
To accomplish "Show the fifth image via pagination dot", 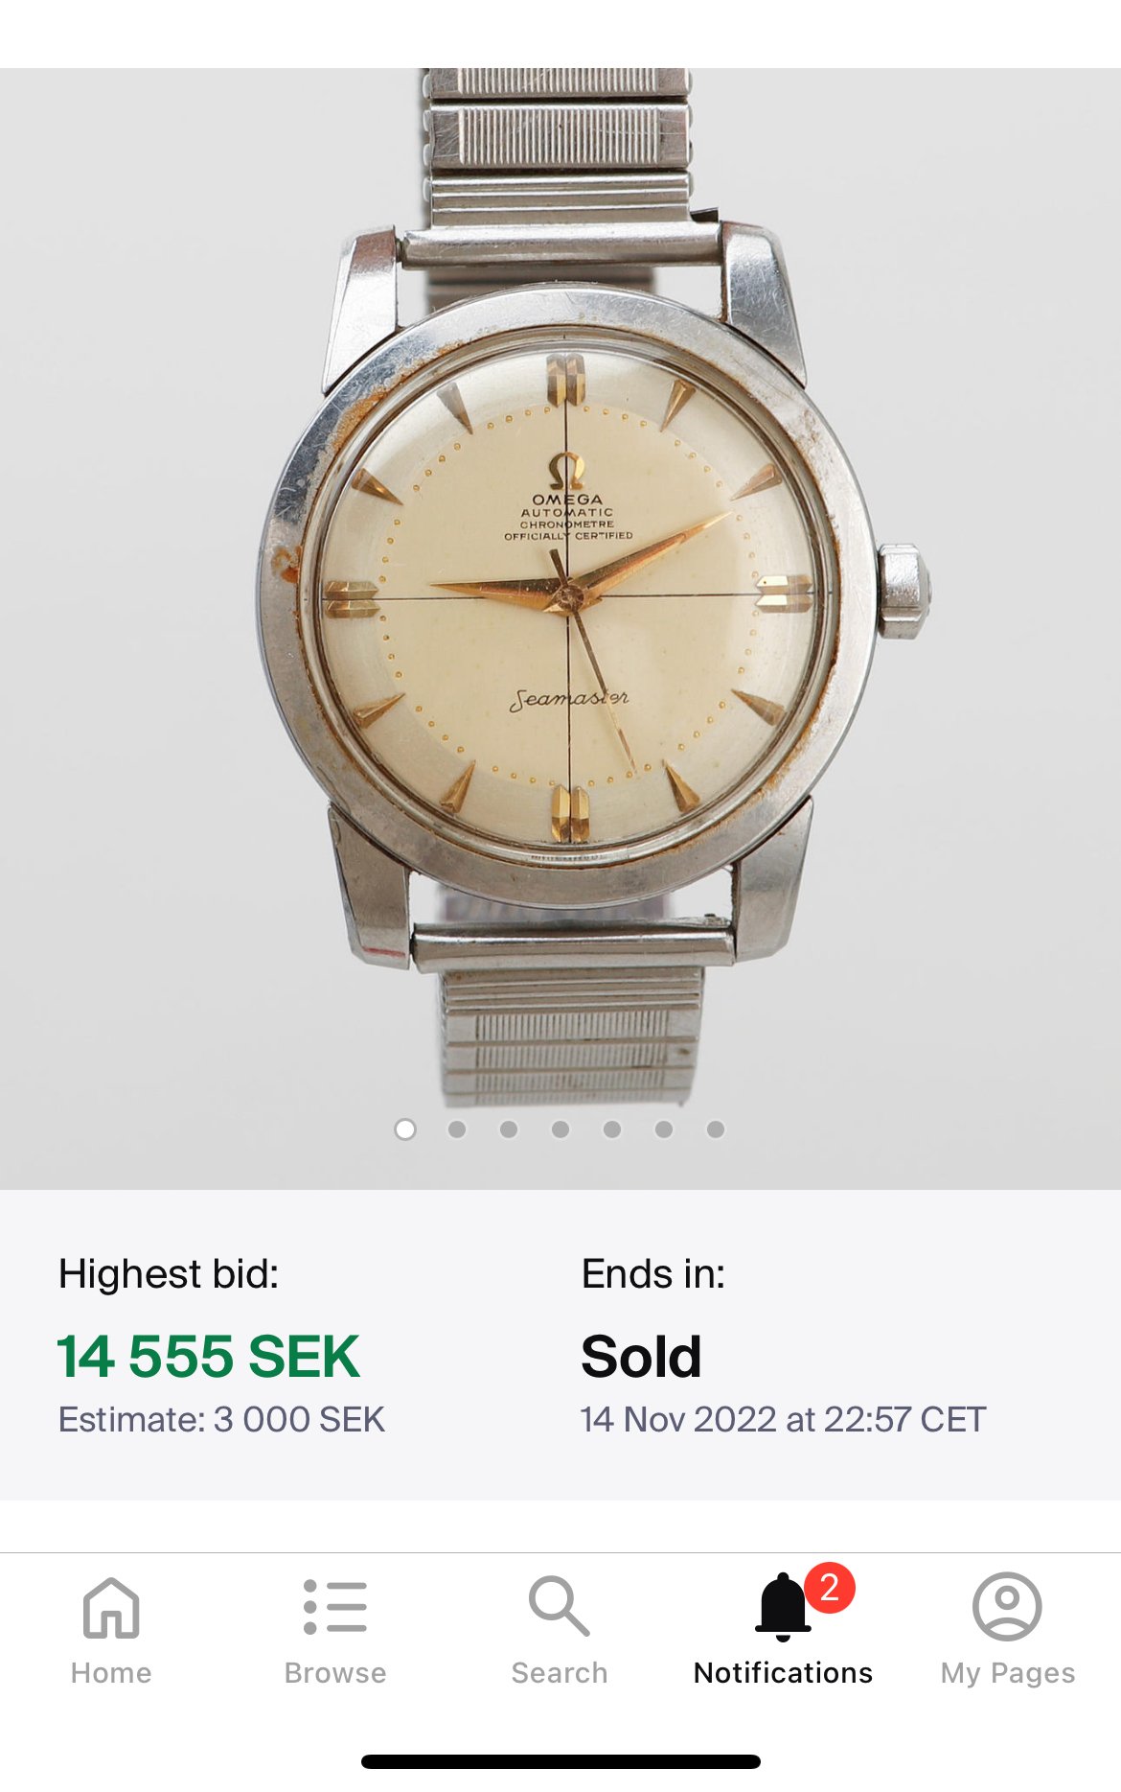I will (612, 1129).
